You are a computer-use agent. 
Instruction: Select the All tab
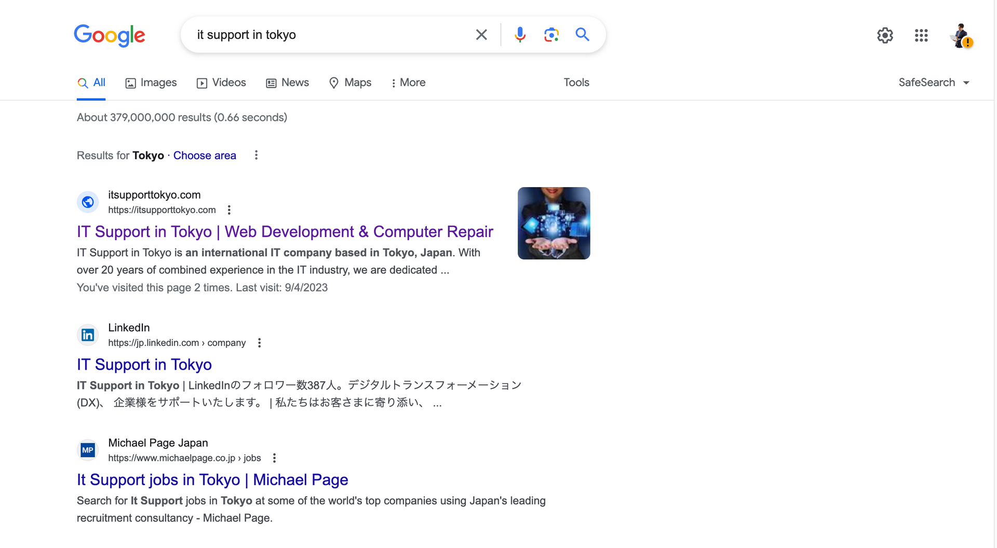tap(91, 82)
